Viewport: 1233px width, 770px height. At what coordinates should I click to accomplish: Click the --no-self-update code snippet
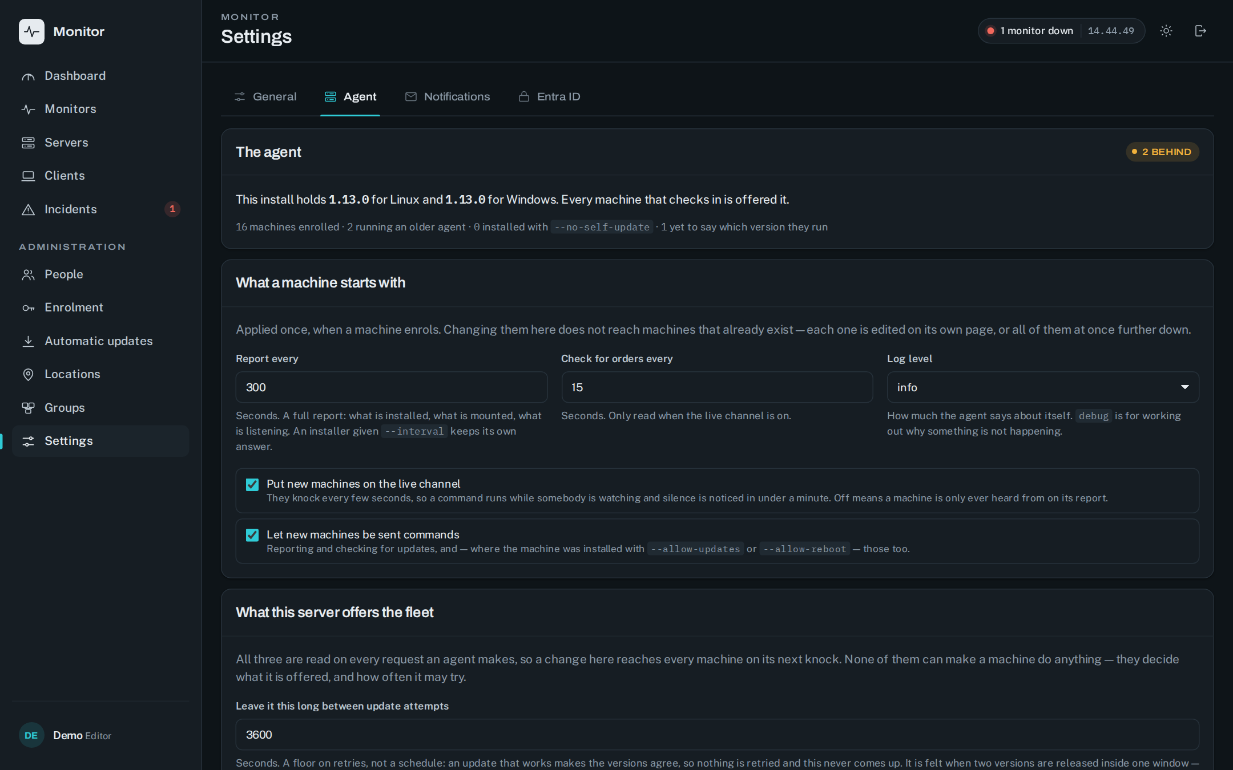602,227
